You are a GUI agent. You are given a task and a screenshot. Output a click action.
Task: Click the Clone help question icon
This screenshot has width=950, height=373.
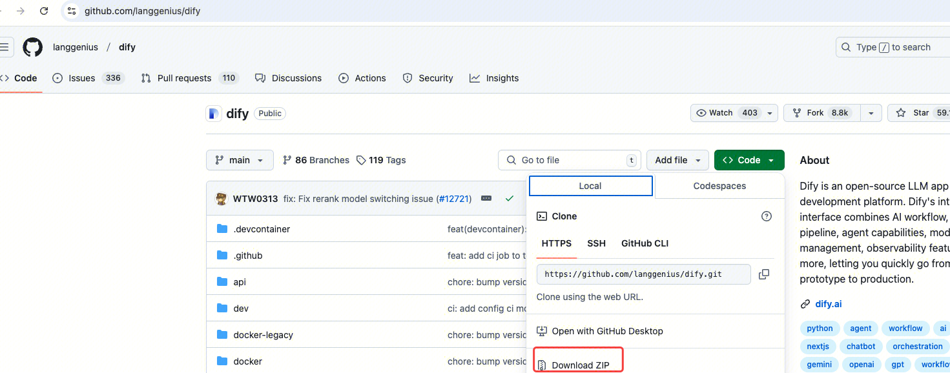[767, 216]
